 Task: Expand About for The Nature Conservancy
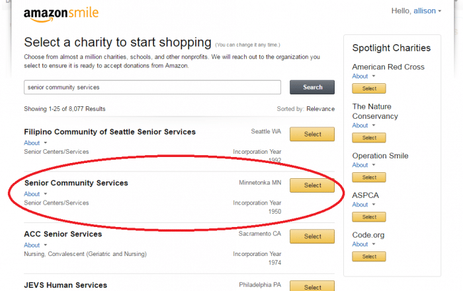click(x=364, y=125)
